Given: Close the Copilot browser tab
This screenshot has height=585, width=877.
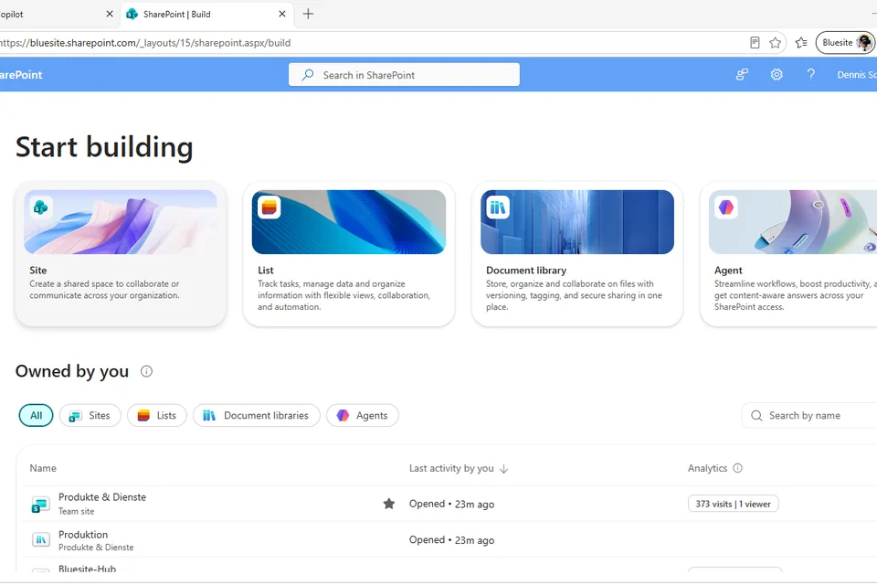Looking at the screenshot, I should click(x=109, y=14).
